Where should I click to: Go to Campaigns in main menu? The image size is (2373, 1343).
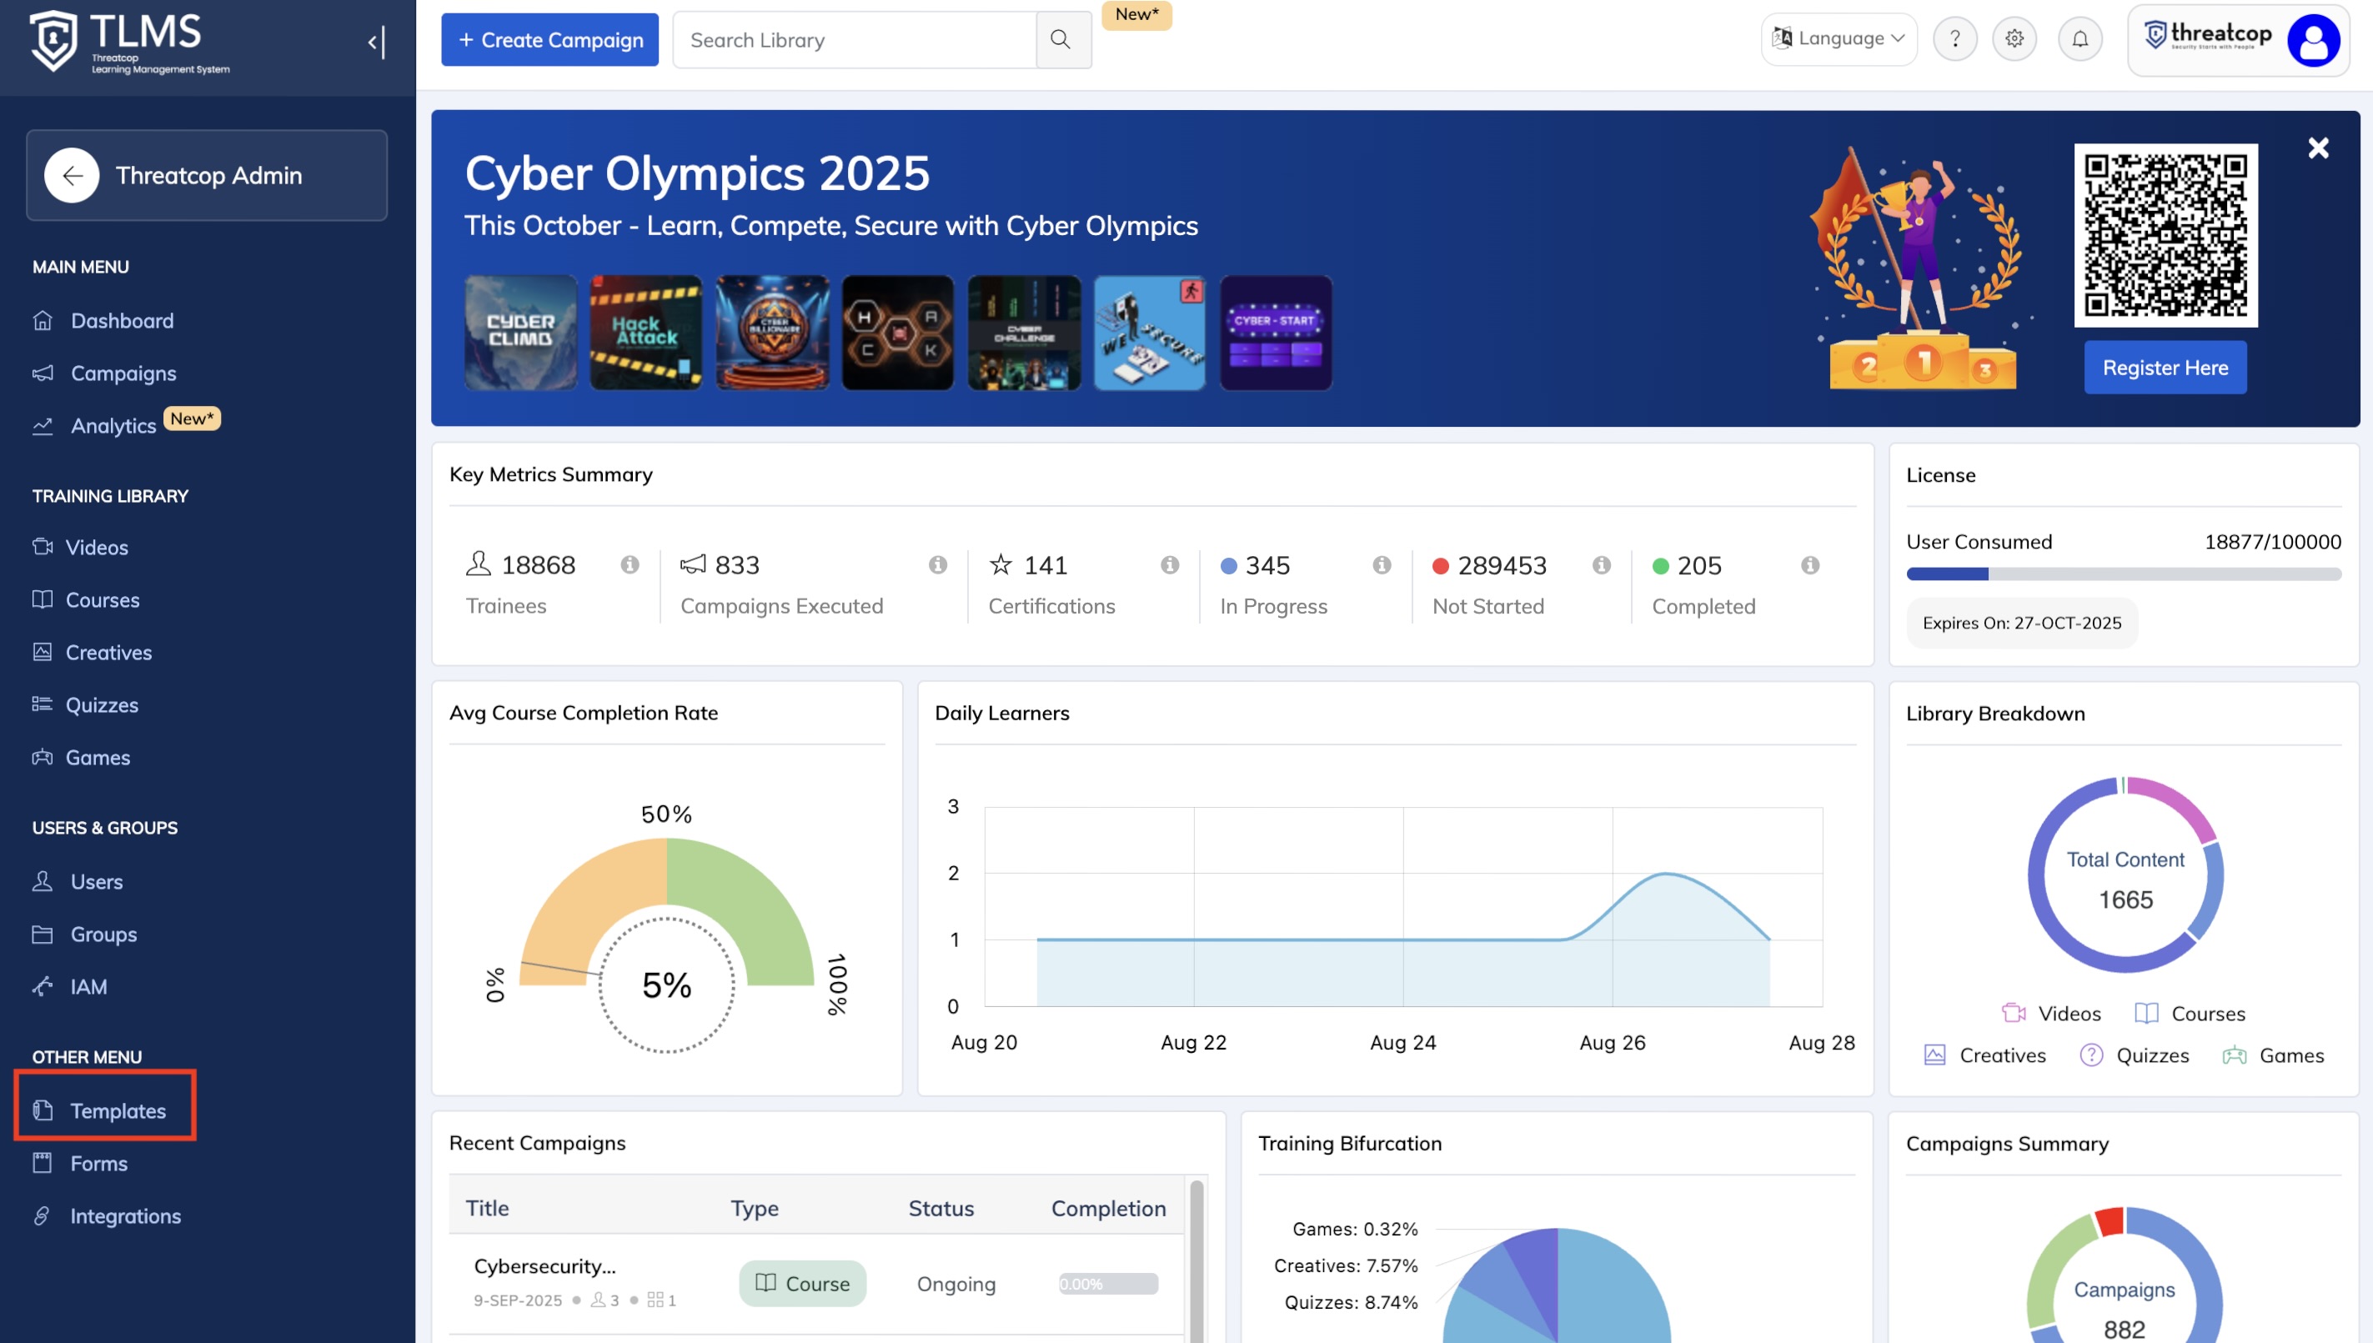pyautogui.click(x=123, y=373)
